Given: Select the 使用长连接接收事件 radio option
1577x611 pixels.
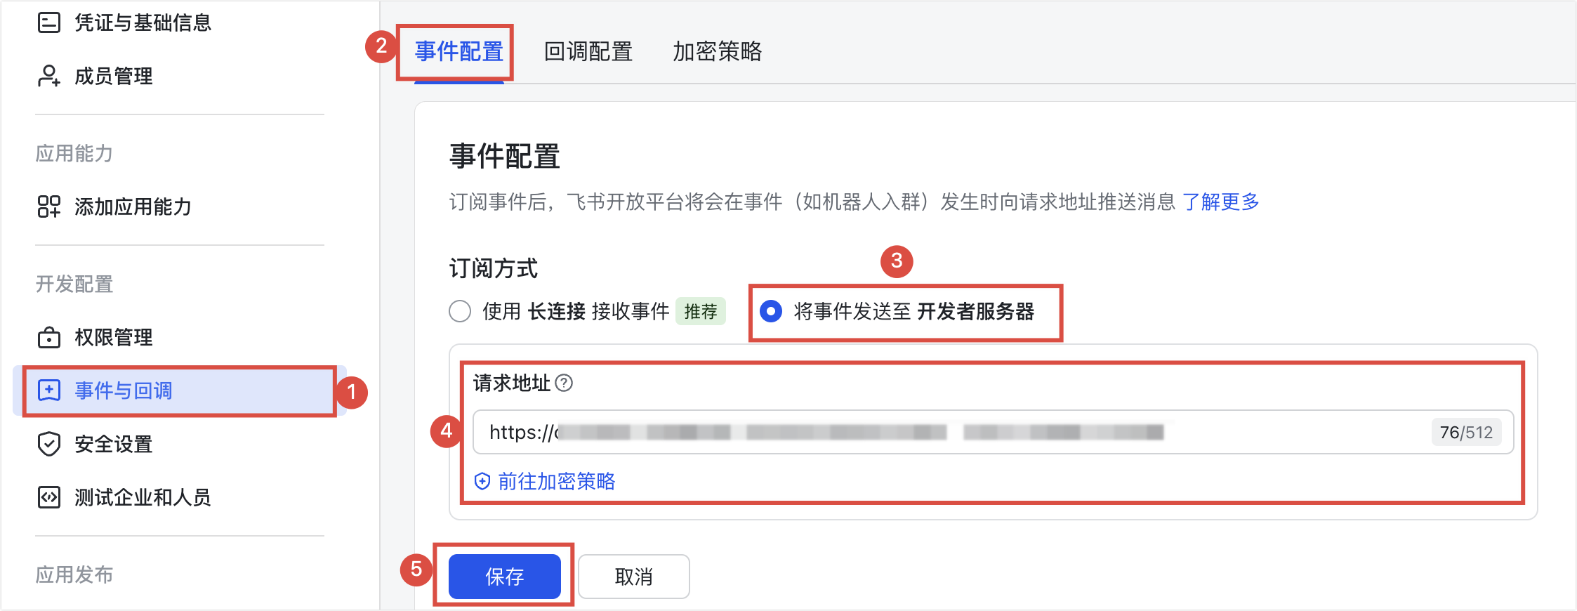Looking at the screenshot, I should (x=460, y=311).
